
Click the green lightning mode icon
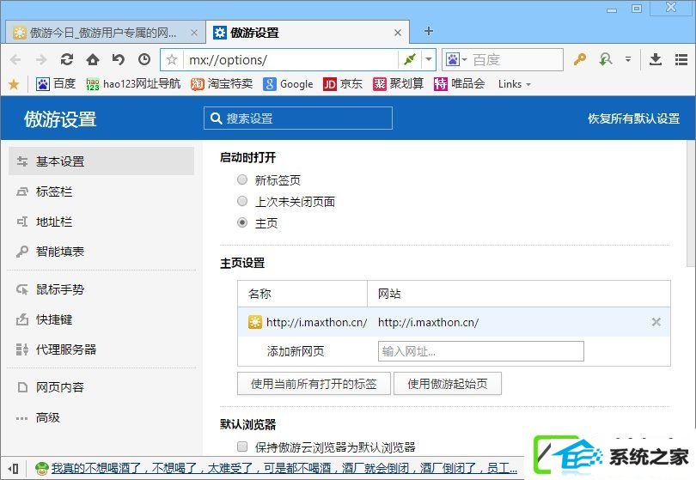pyautogui.click(x=410, y=59)
